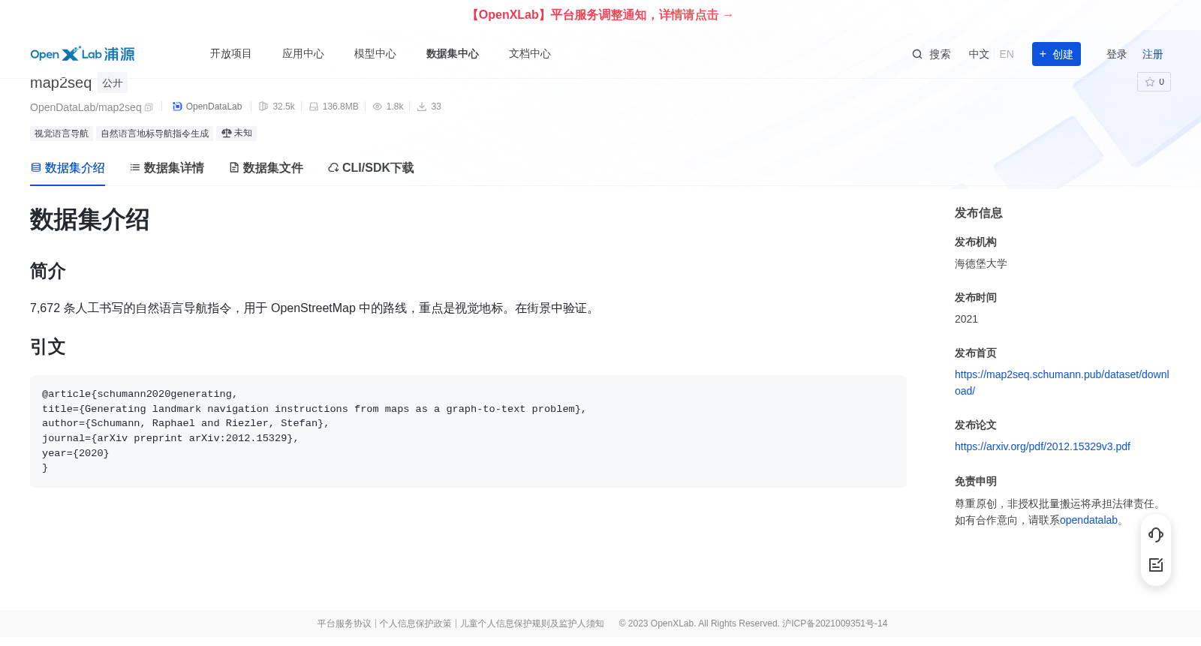Open the 开放项目 menu
1201x646 pixels.
tap(231, 54)
